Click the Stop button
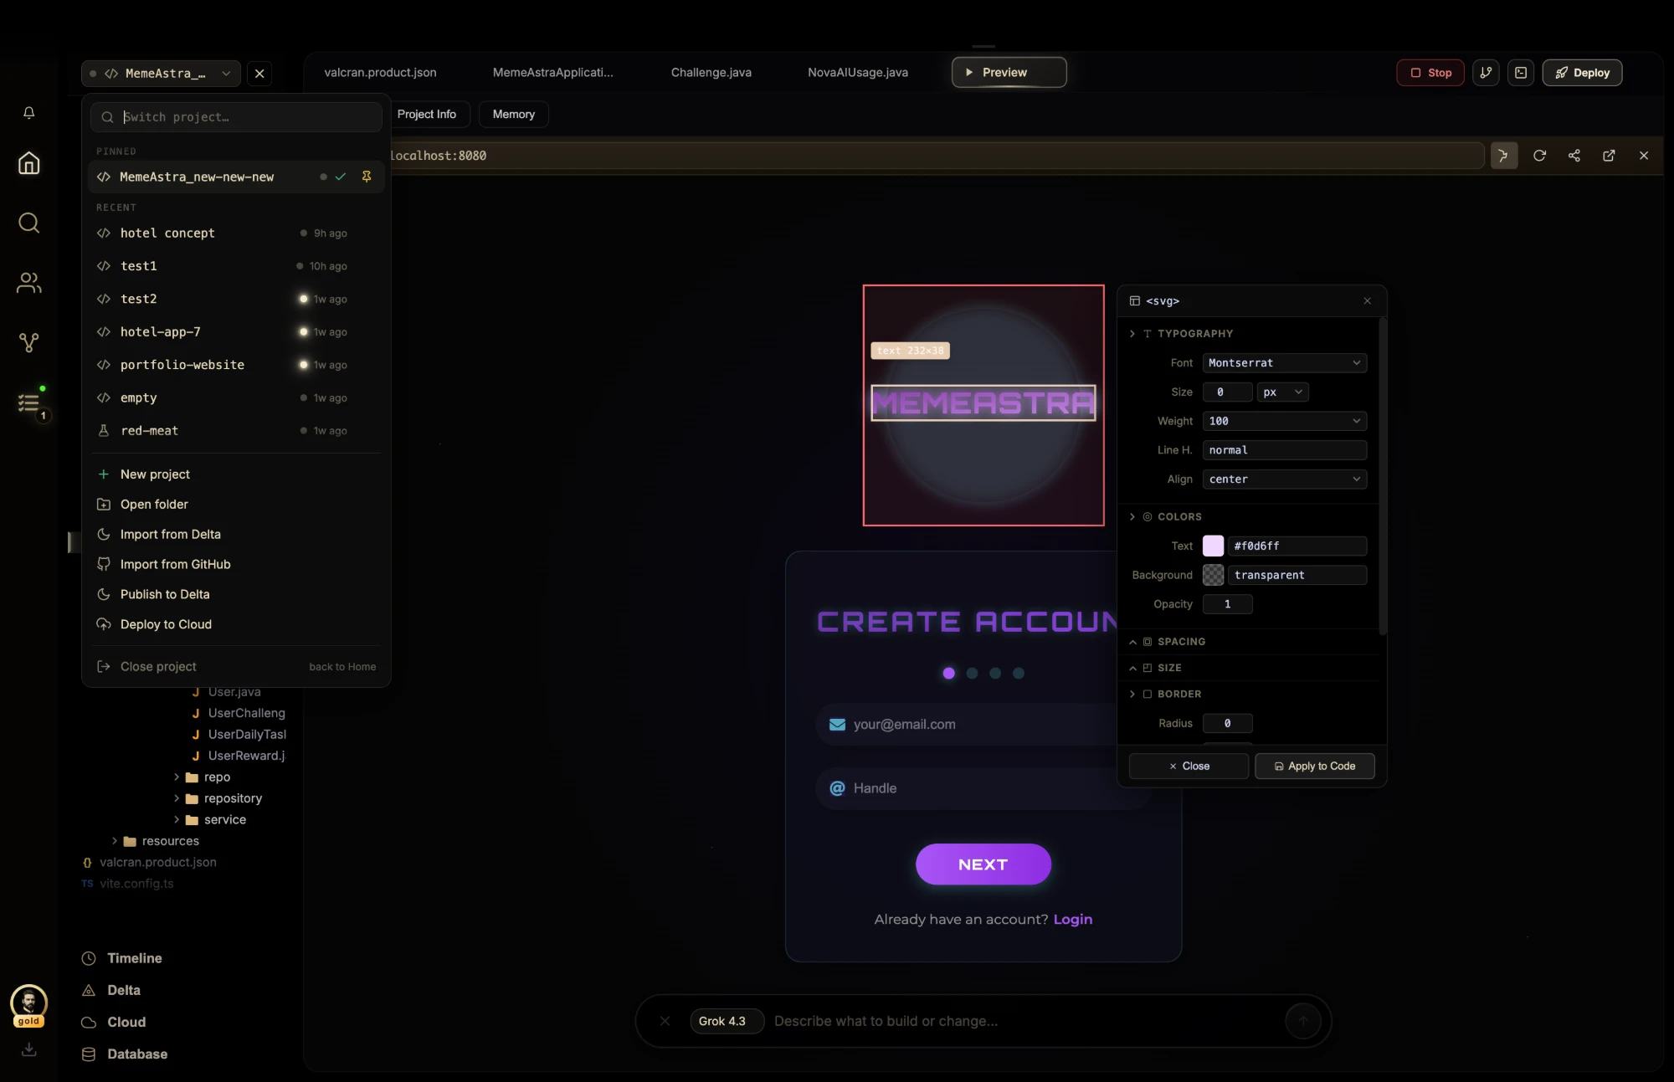Viewport: 1674px width, 1082px height. tap(1430, 73)
